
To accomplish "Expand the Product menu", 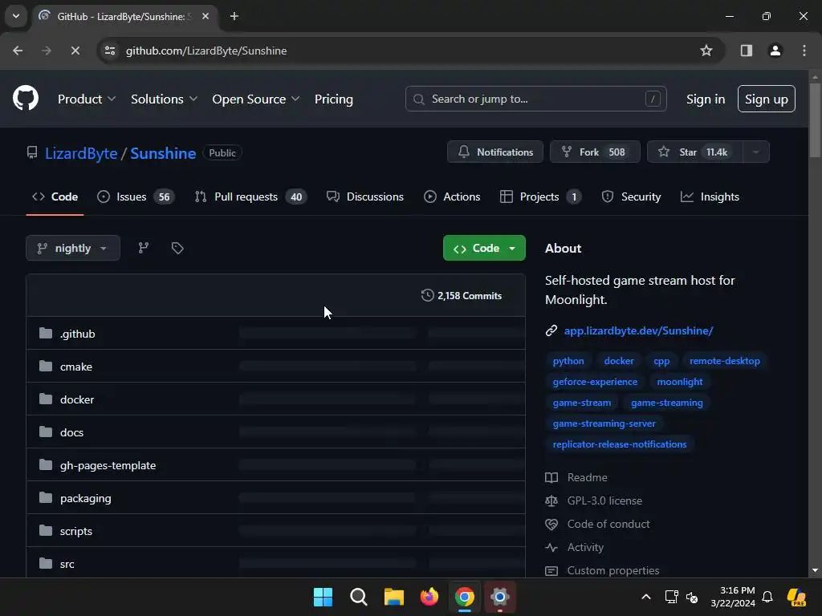I will 87,99.
